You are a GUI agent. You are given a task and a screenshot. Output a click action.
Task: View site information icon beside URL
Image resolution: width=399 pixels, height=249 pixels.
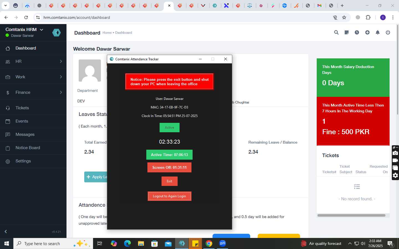point(38,17)
